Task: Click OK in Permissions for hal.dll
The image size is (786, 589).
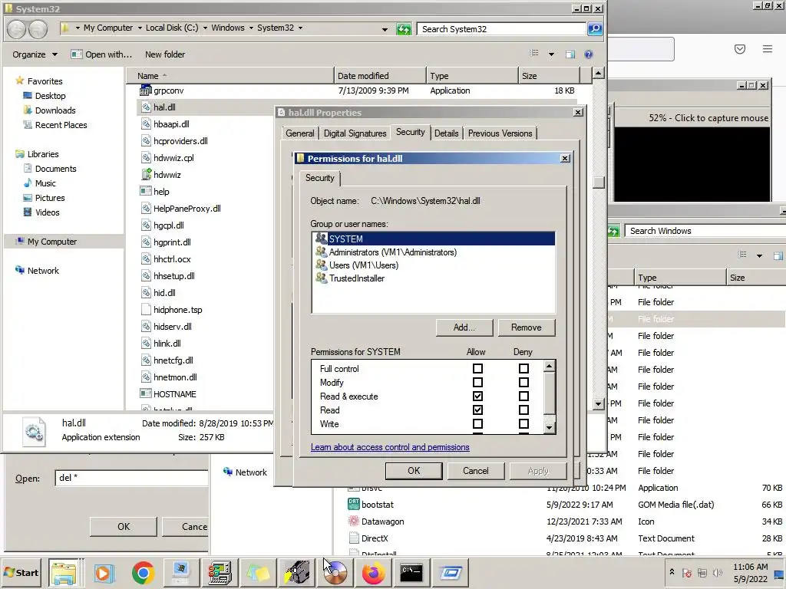Action: [x=414, y=470]
